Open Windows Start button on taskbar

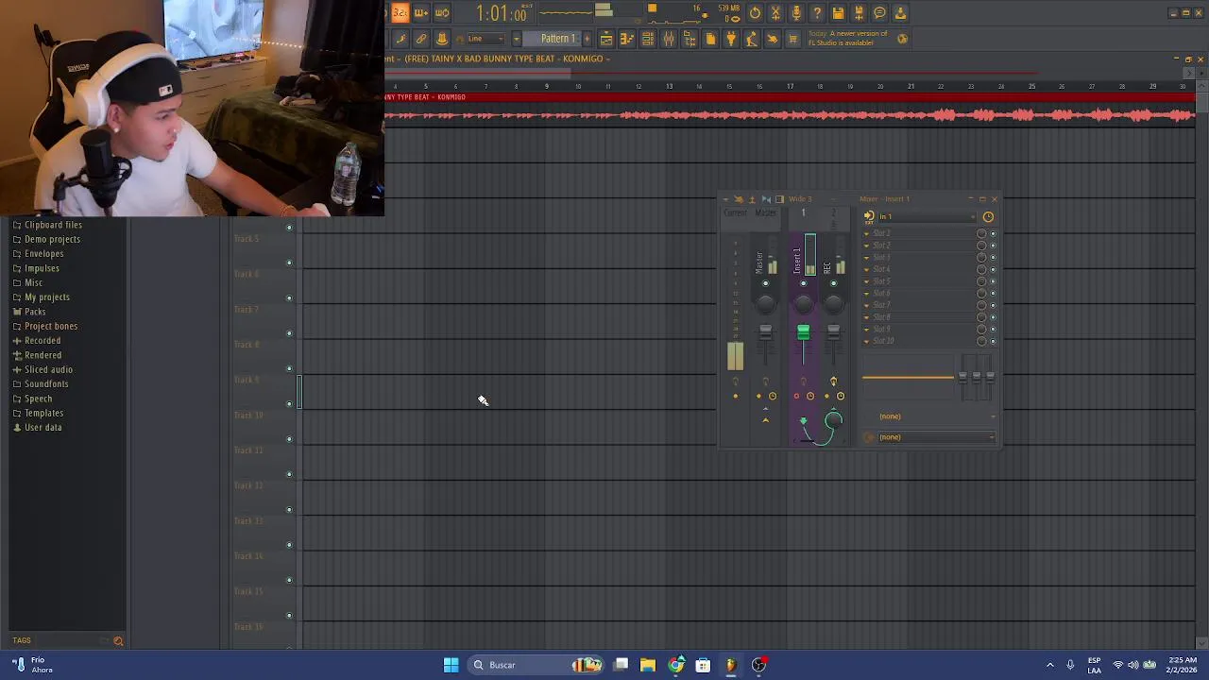(451, 665)
